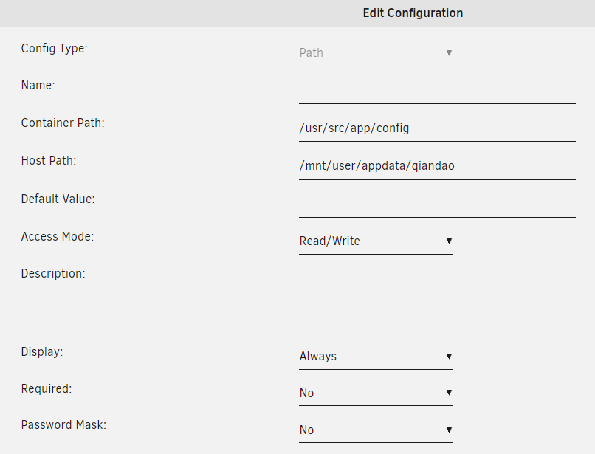Click the Host Path label

click(49, 160)
